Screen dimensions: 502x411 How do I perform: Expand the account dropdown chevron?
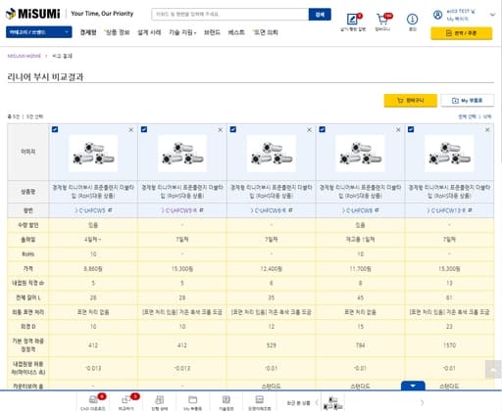point(492,15)
